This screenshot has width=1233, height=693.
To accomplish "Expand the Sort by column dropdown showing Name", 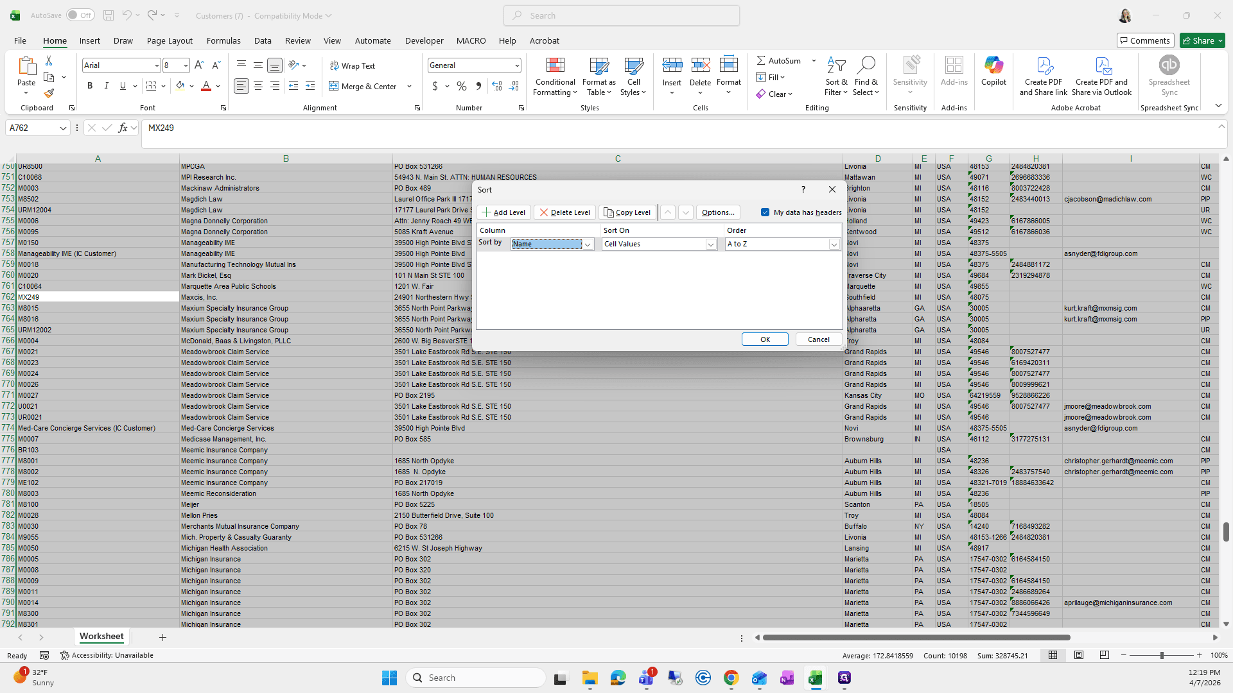I will click(588, 244).
